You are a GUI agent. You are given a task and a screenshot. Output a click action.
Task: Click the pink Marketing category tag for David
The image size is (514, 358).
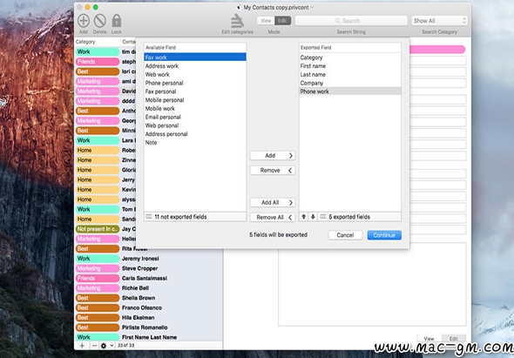click(x=98, y=91)
